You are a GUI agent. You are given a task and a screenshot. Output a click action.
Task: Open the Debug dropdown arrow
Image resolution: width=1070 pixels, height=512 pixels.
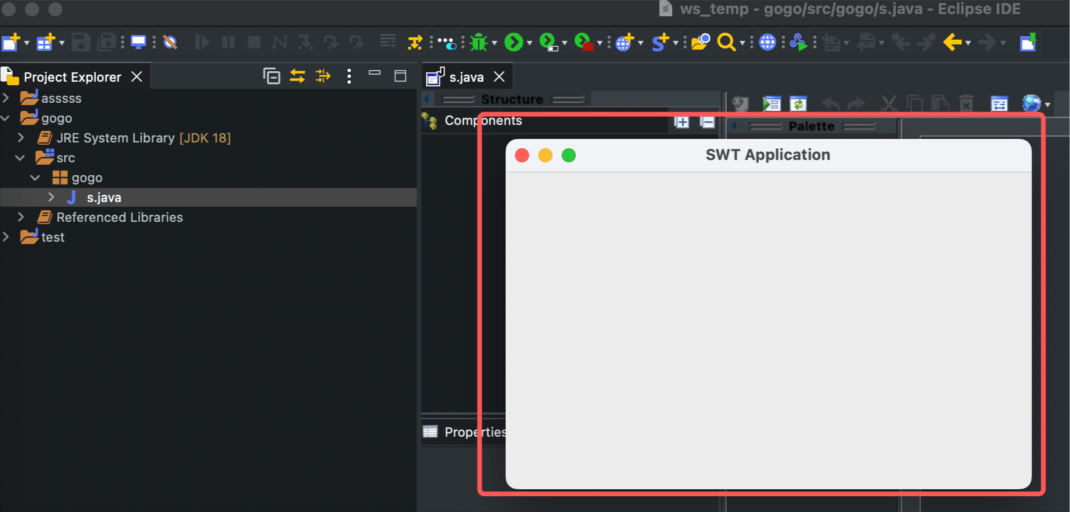click(495, 43)
